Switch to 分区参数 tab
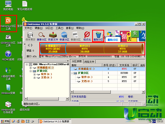The image size is (165, 124). [x=77, y=61]
